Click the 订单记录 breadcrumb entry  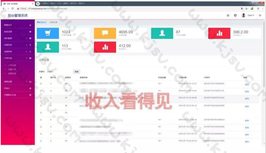(x=53, y=22)
